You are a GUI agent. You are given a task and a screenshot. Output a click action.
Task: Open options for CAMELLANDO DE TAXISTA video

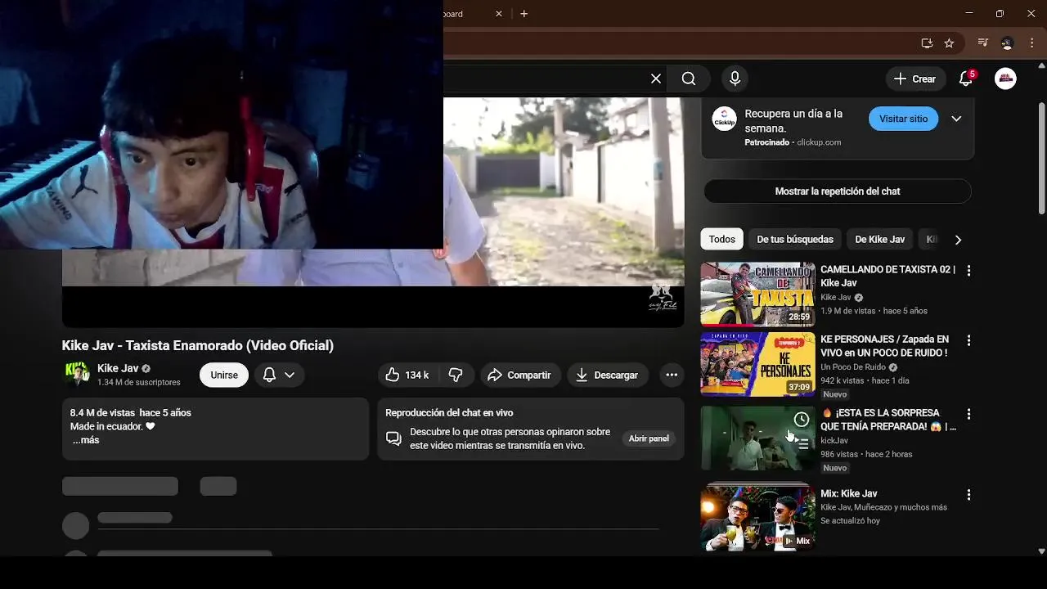[x=968, y=271]
